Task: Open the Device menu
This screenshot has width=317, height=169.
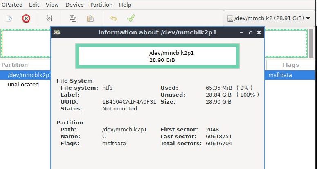Action: (74, 5)
